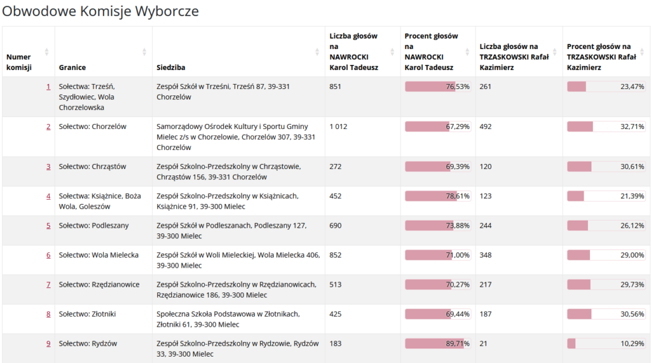Open commission 7 Rzędzianowice link
The height and width of the screenshot is (363, 651).
click(x=48, y=284)
